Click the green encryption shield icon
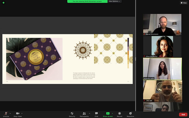189x118 pixels. [x=4, y=3]
